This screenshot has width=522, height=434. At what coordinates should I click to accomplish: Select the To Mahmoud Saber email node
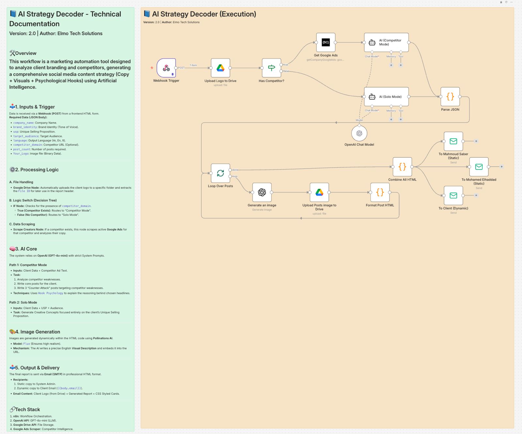(x=453, y=141)
